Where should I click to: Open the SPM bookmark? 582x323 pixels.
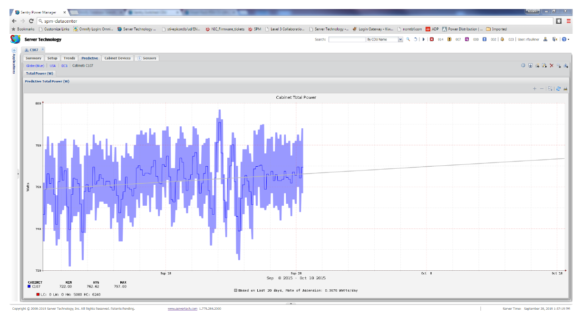pos(254,29)
